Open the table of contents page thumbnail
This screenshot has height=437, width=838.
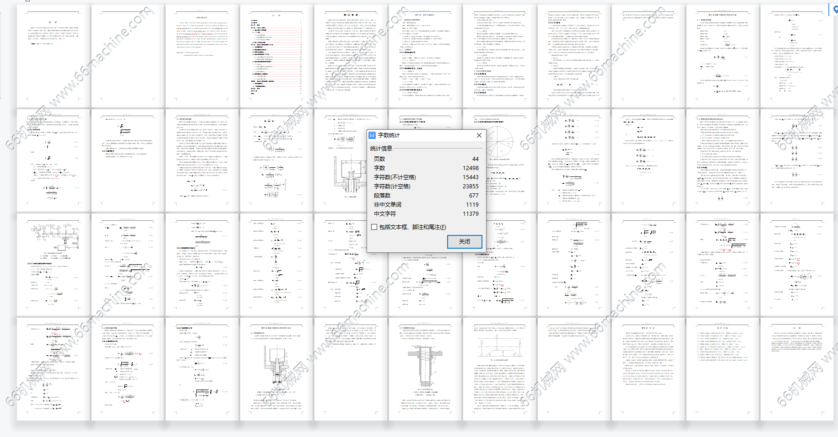[x=276, y=56]
